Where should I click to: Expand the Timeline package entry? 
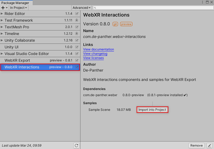click(x=2, y=34)
